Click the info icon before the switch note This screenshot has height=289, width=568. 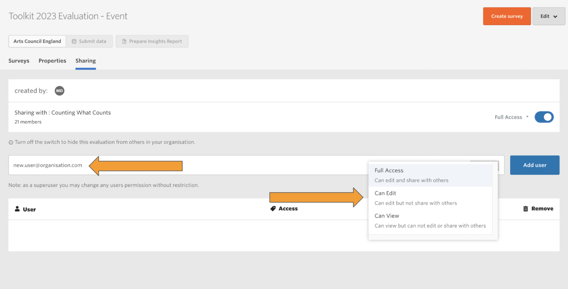point(10,142)
